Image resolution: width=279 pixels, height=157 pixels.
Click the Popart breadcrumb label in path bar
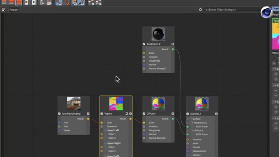click(x=14, y=10)
